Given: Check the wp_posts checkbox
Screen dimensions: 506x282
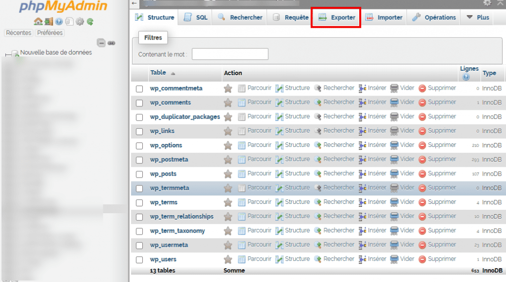Looking at the screenshot, I should [x=139, y=174].
